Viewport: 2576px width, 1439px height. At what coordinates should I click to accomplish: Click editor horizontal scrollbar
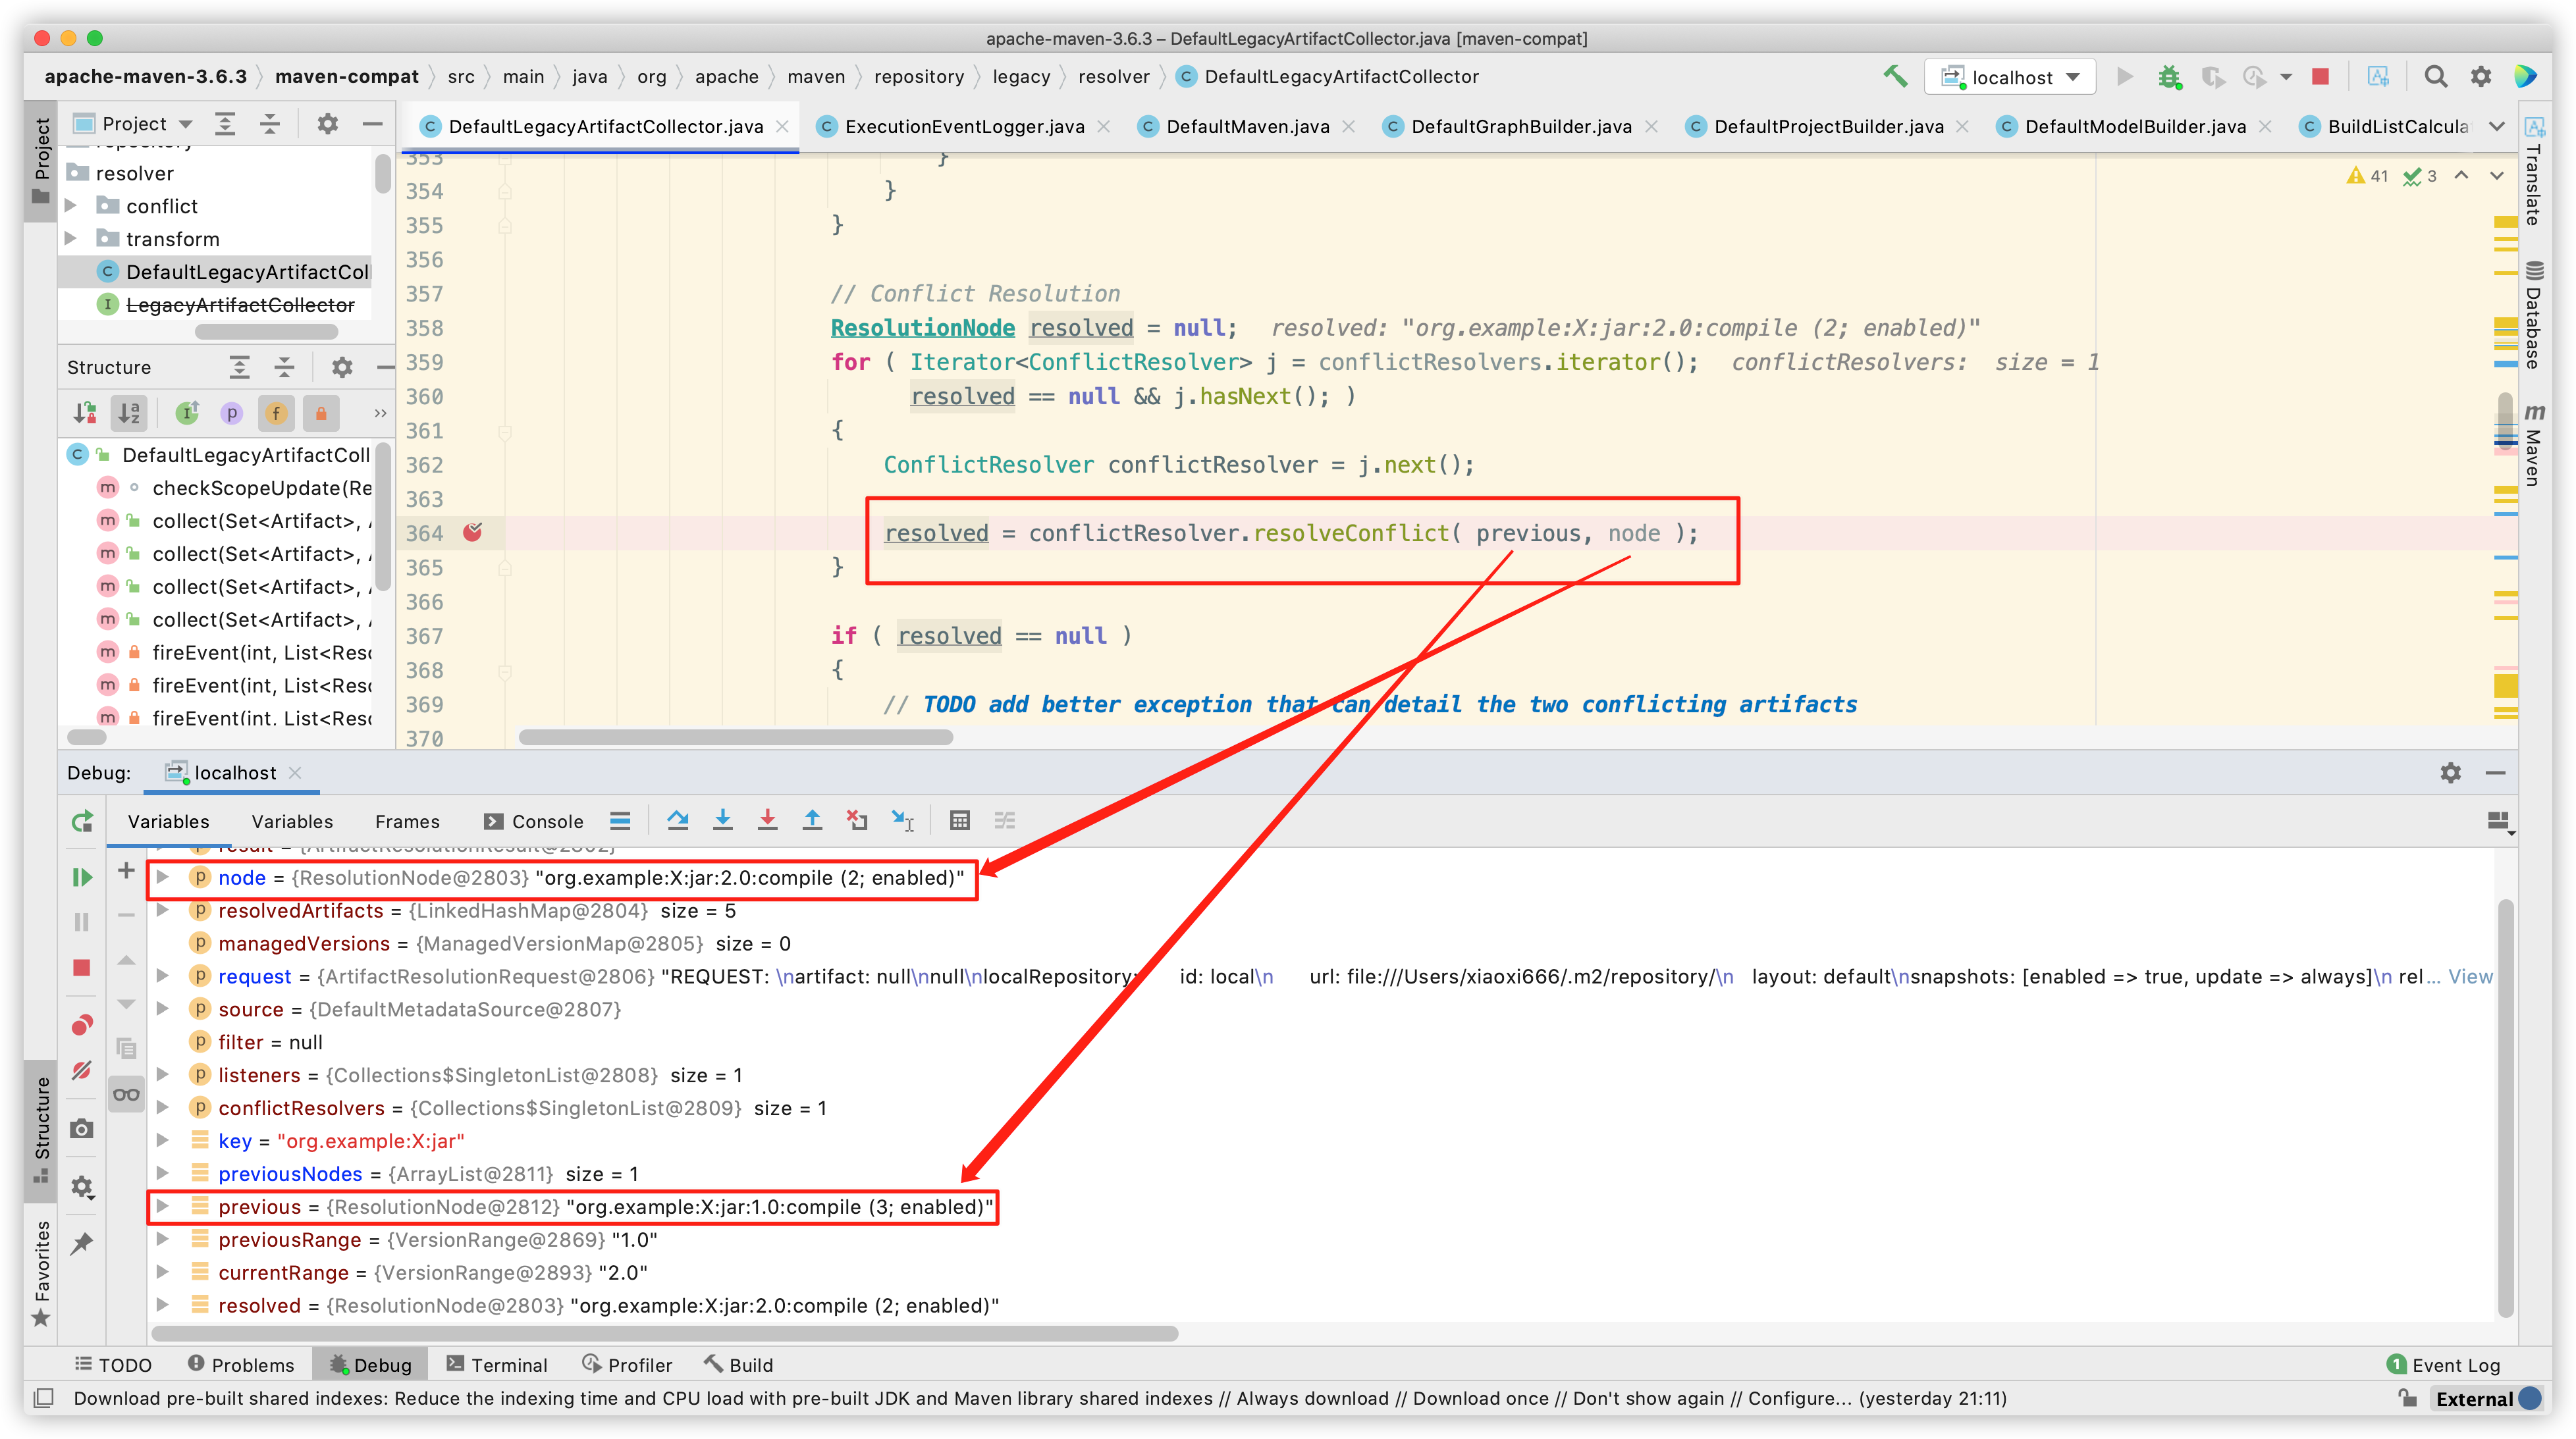pyautogui.click(x=735, y=737)
